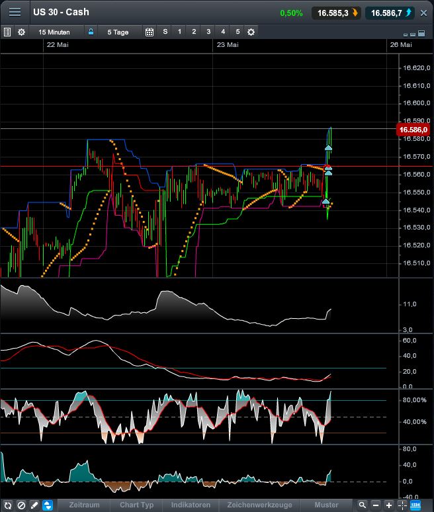Screen dimensions: 434x512
Task: Click the top cyan arrow marker on chart
Action: pyautogui.click(x=328, y=148)
